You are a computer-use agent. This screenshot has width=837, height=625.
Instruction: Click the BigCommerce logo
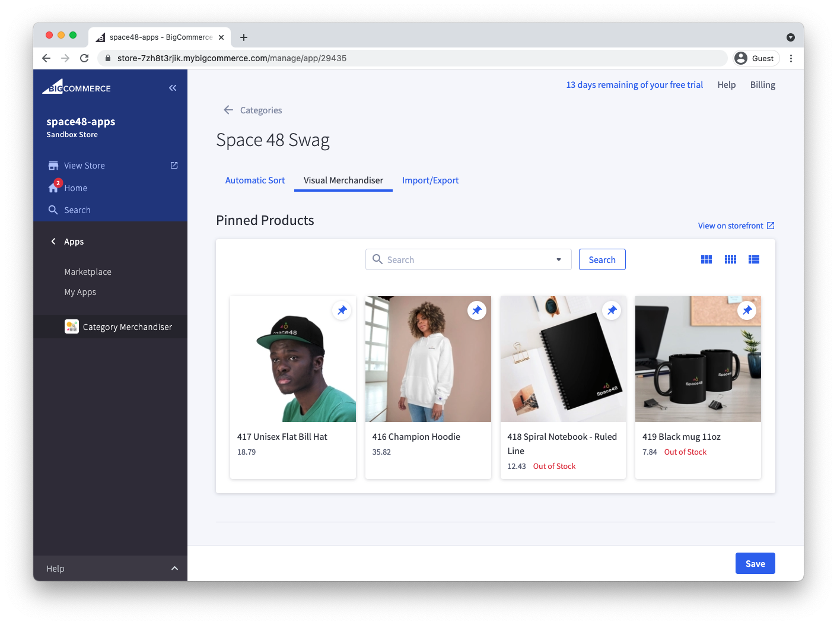[77, 87]
